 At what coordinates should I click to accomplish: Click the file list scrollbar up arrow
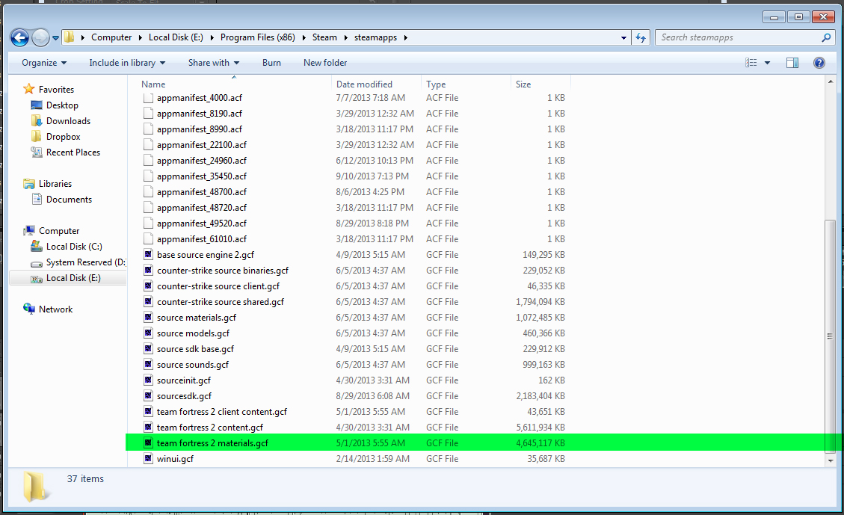click(x=830, y=81)
